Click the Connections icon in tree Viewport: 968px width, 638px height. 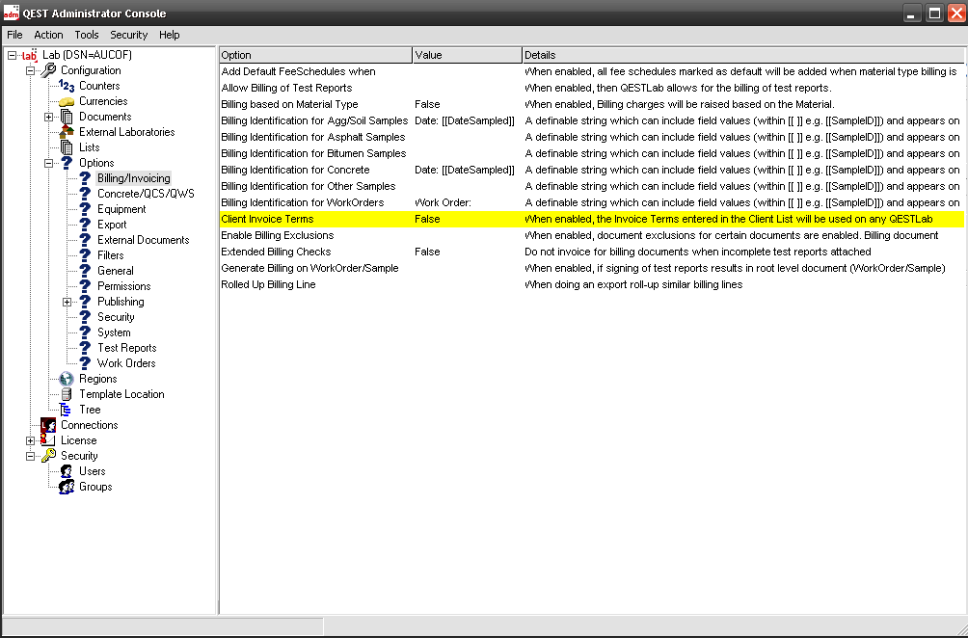[x=48, y=425]
